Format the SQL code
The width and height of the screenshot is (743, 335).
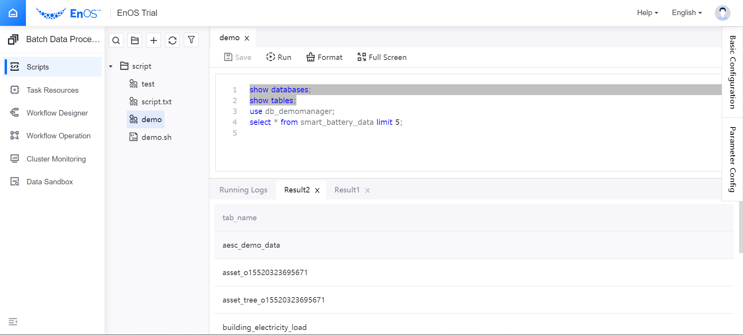[324, 57]
